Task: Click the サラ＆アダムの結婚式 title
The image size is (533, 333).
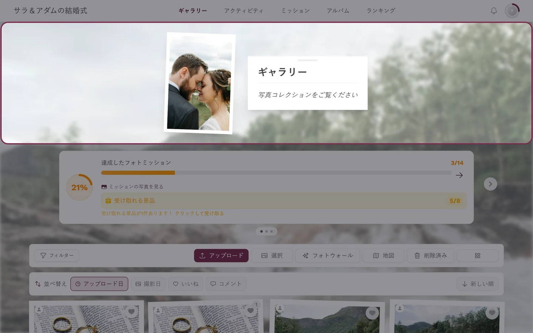Action: click(x=50, y=11)
